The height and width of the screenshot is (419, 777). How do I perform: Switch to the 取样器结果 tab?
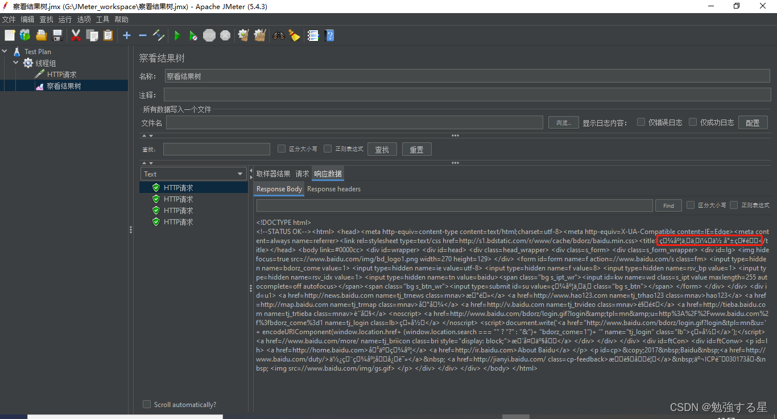[x=273, y=174]
